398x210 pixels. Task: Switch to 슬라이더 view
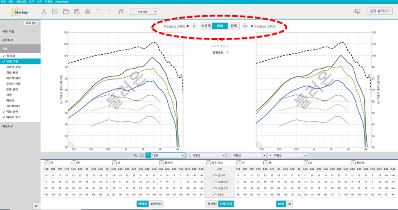coord(156,204)
